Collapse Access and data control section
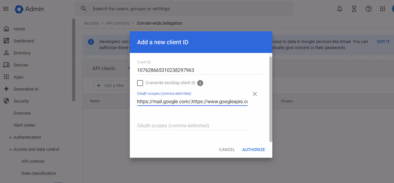This screenshot has height=183, width=394. pyautogui.click(x=11, y=150)
